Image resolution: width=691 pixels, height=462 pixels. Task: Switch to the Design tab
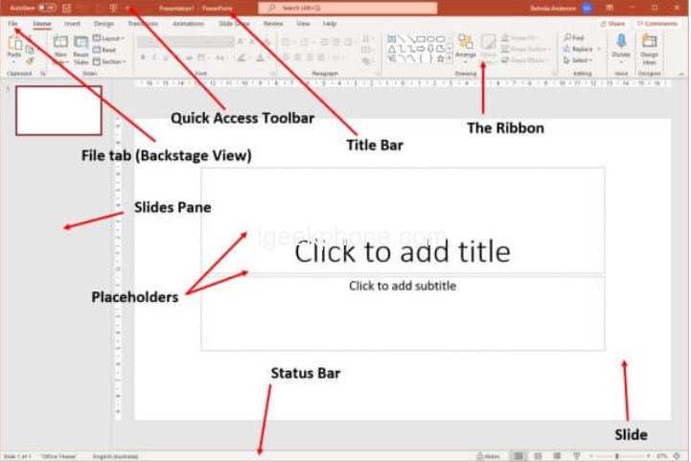(x=104, y=22)
